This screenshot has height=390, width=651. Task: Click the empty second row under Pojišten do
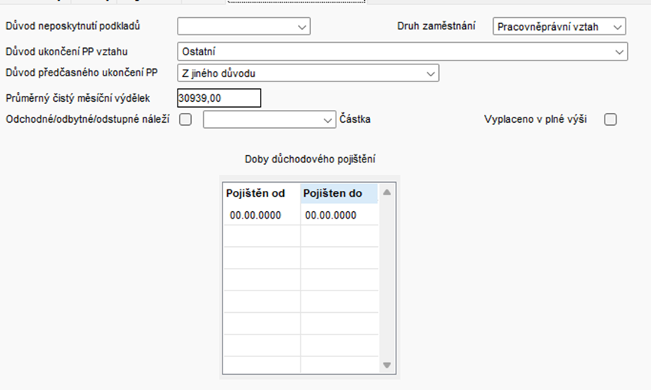339,237
